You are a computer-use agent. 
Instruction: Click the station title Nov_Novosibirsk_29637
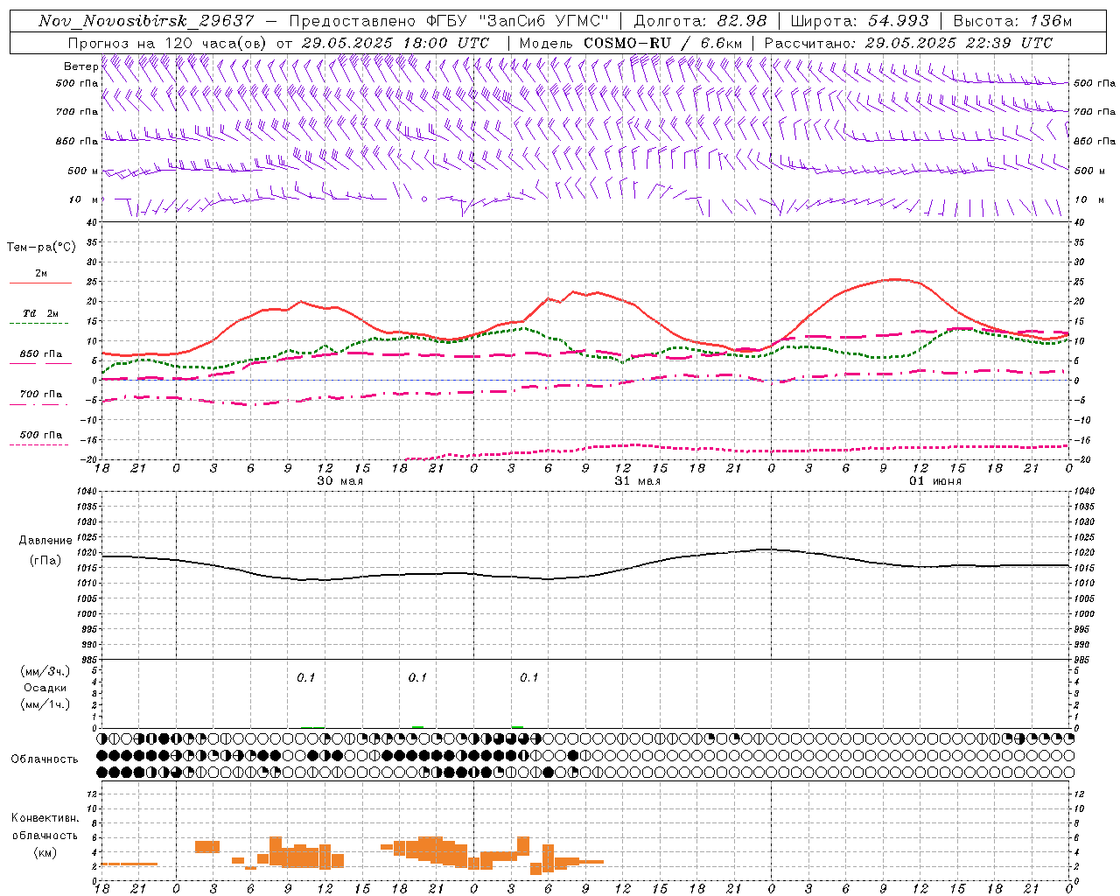[146, 21]
